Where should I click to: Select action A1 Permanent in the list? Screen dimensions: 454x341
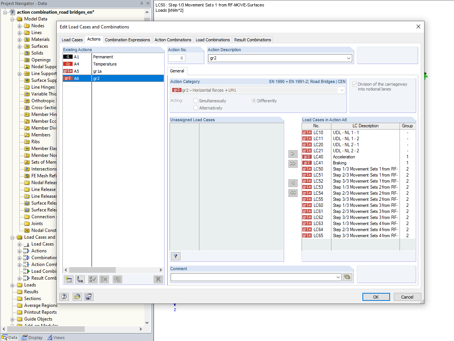(113, 57)
